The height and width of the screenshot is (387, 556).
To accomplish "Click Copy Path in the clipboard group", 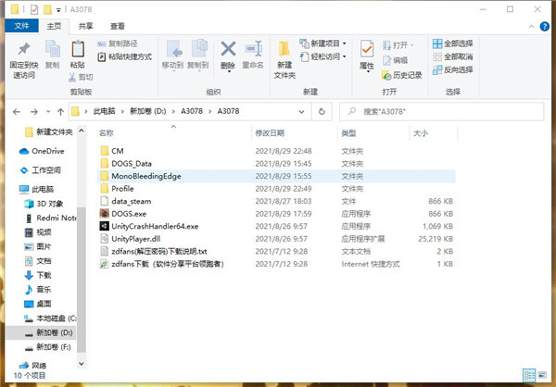I will (118, 44).
